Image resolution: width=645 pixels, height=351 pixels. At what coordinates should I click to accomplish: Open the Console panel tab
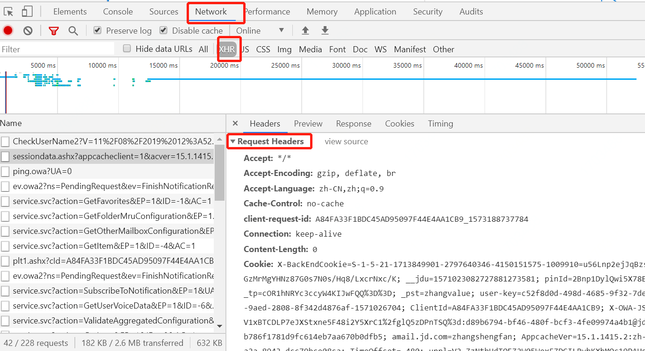118,12
